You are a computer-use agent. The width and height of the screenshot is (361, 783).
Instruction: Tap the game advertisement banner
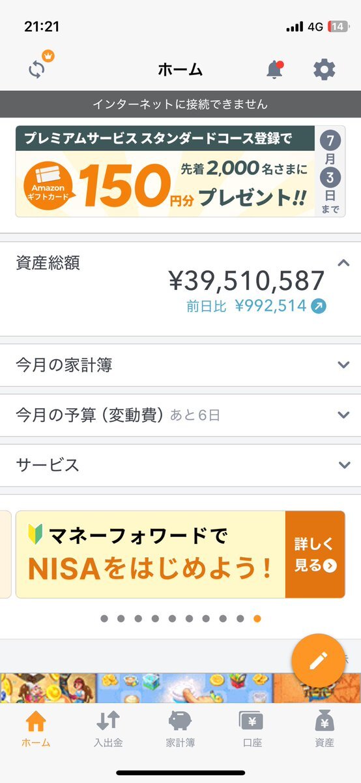coord(180,688)
